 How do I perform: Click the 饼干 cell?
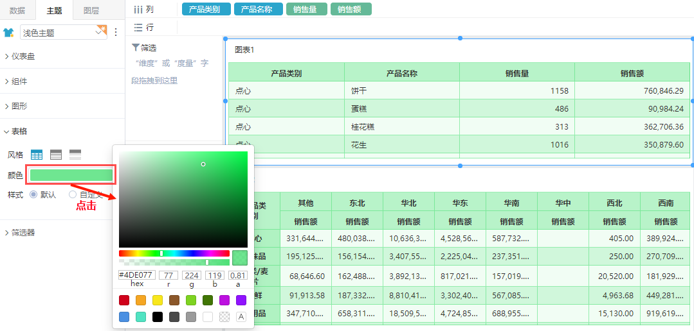(x=402, y=91)
